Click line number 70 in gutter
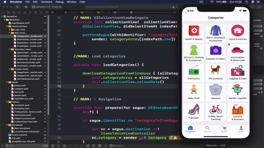 (x=59, y=86)
